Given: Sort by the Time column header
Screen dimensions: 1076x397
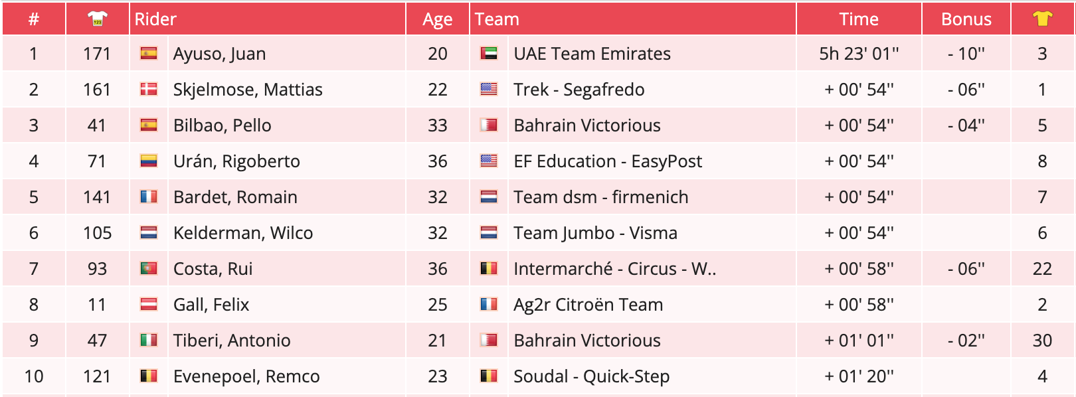Looking at the screenshot, I should (x=858, y=19).
